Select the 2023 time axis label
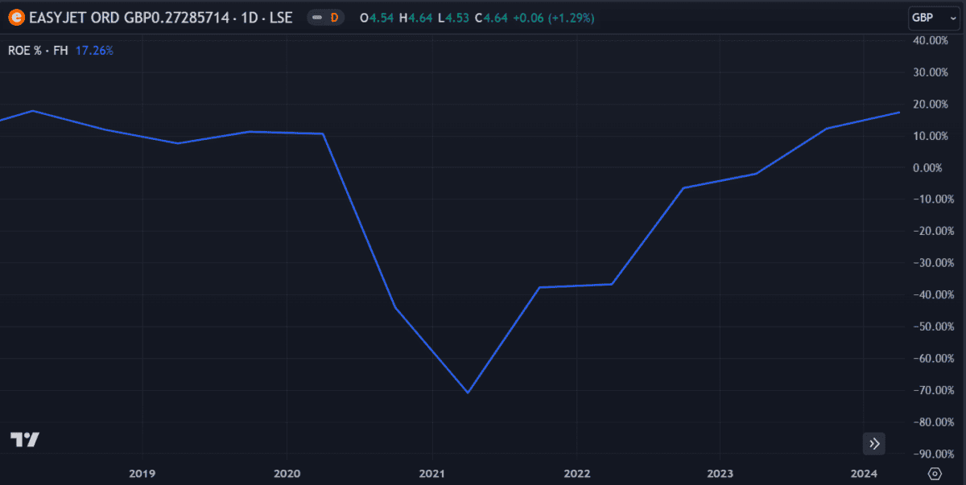This screenshot has width=966, height=485. click(x=720, y=473)
